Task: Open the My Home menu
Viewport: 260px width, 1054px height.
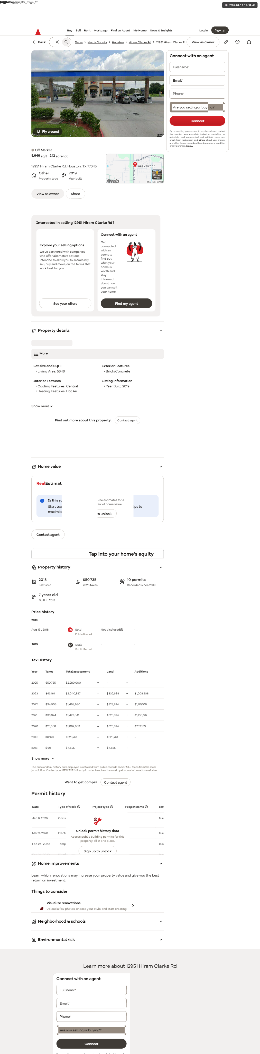Action: [x=140, y=30]
